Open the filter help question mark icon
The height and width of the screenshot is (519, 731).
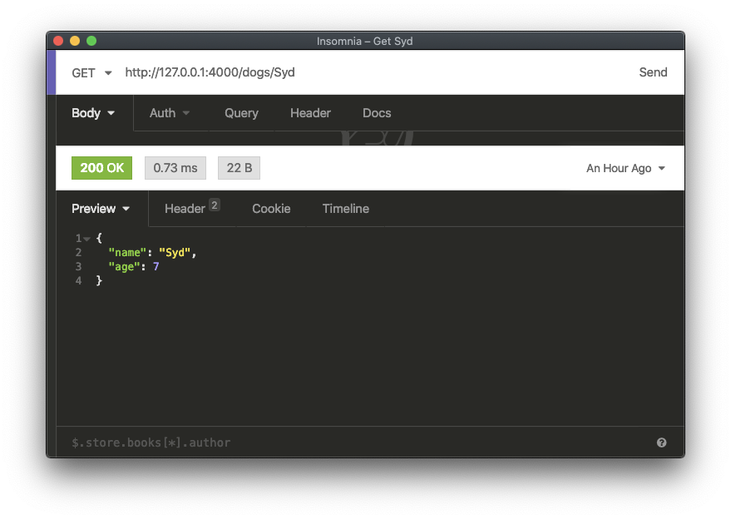tap(661, 442)
